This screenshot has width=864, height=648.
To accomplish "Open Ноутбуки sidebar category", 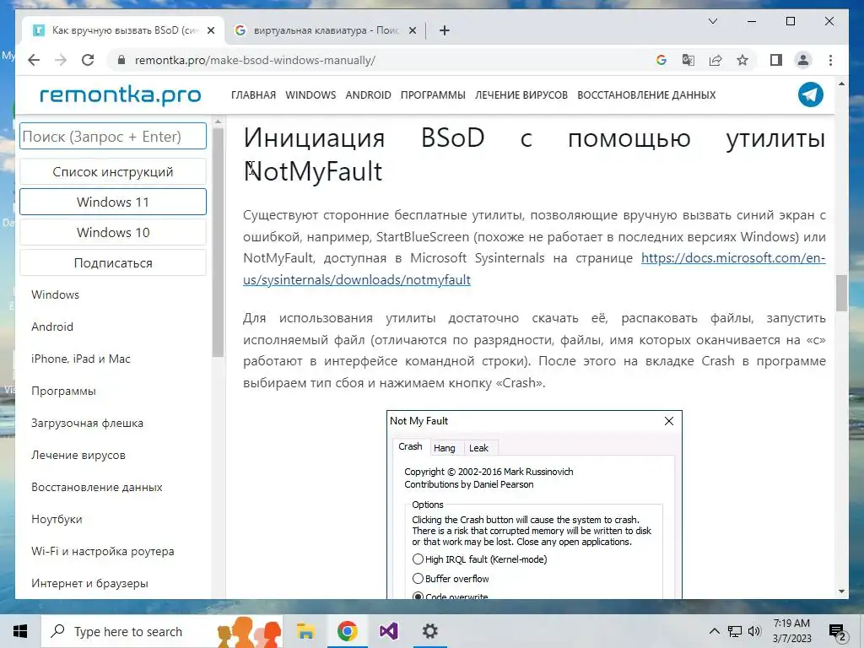I will click(x=57, y=519).
